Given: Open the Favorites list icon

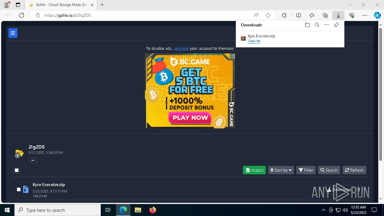Looking at the screenshot, I should (312, 15).
